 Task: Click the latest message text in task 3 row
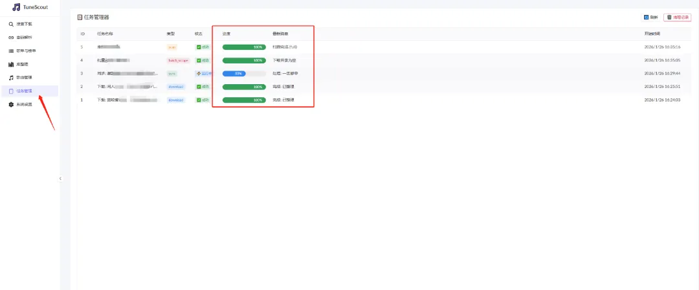click(285, 74)
